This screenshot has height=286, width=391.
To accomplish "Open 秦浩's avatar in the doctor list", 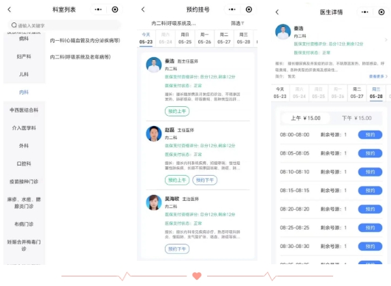I will tap(154, 65).
